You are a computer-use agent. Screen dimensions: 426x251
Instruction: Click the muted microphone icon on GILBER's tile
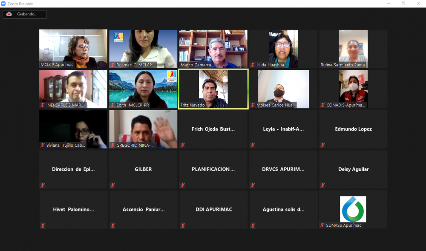(112, 185)
